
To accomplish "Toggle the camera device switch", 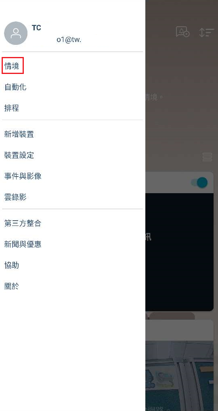I will pos(199,182).
